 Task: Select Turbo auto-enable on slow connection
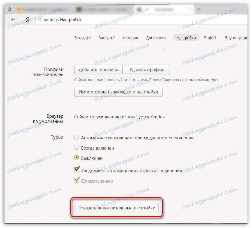77,137
